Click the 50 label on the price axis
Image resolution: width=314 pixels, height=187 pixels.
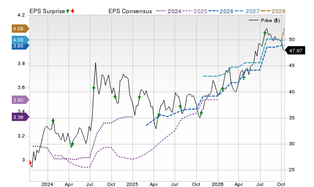tap(291, 40)
